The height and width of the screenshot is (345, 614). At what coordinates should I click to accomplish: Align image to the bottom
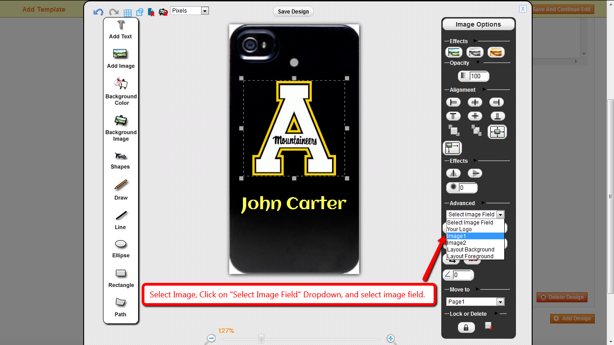click(x=497, y=116)
